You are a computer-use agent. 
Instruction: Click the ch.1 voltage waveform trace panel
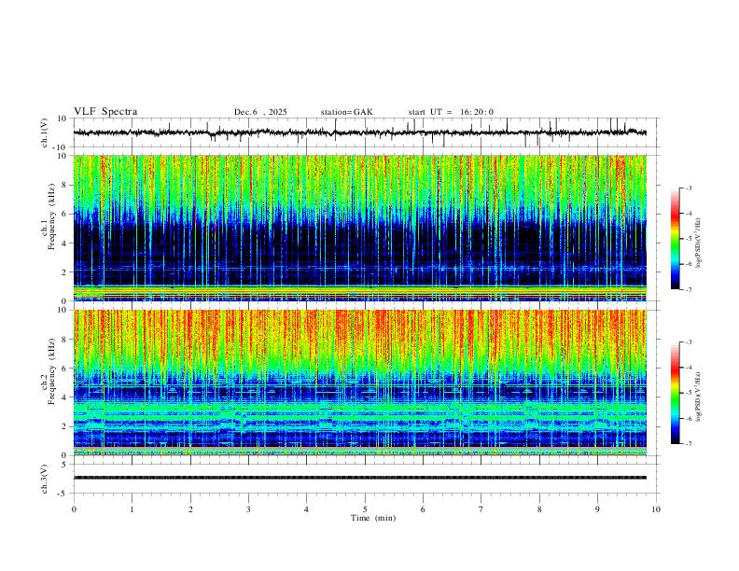(x=367, y=132)
